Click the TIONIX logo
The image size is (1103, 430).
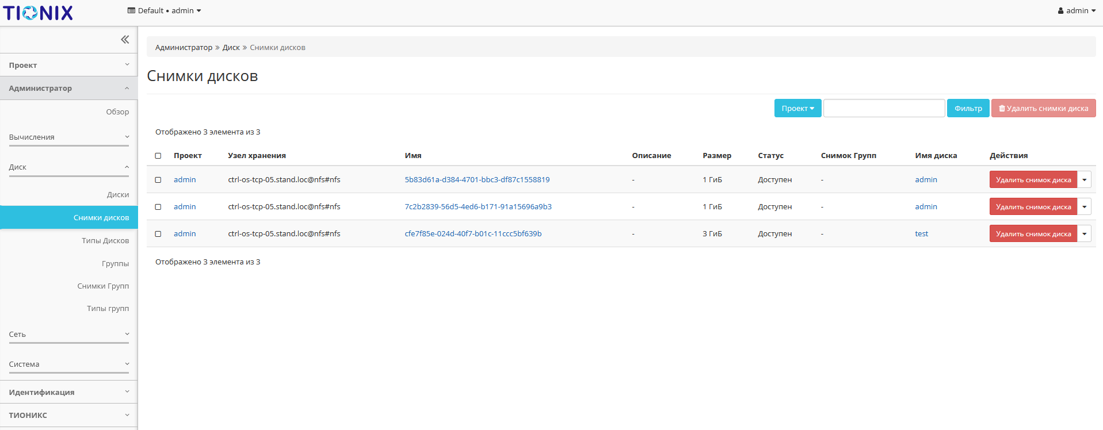[38, 13]
